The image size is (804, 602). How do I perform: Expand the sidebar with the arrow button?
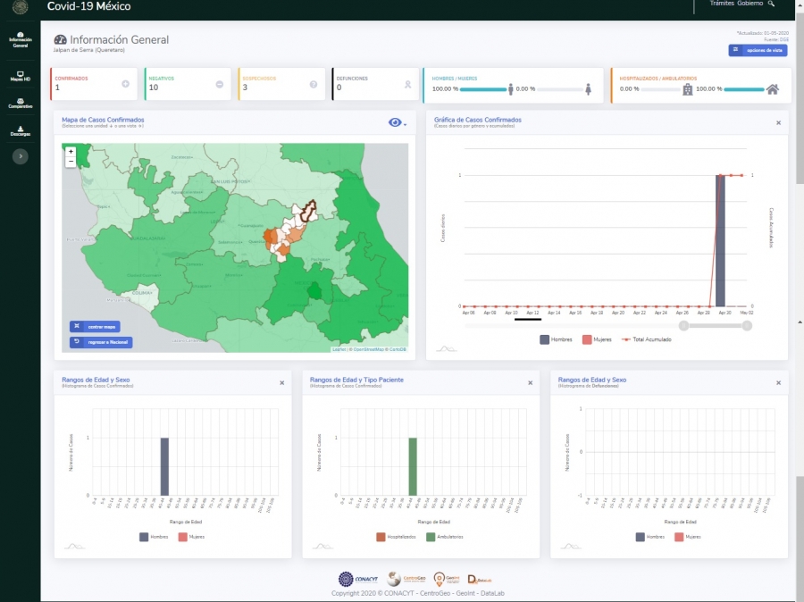(x=21, y=156)
